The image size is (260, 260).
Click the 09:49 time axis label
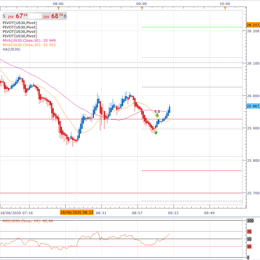pyautogui.click(x=209, y=213)
